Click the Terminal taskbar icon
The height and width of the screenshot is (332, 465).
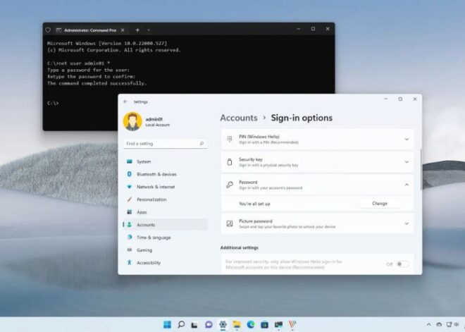click(278, 324)
